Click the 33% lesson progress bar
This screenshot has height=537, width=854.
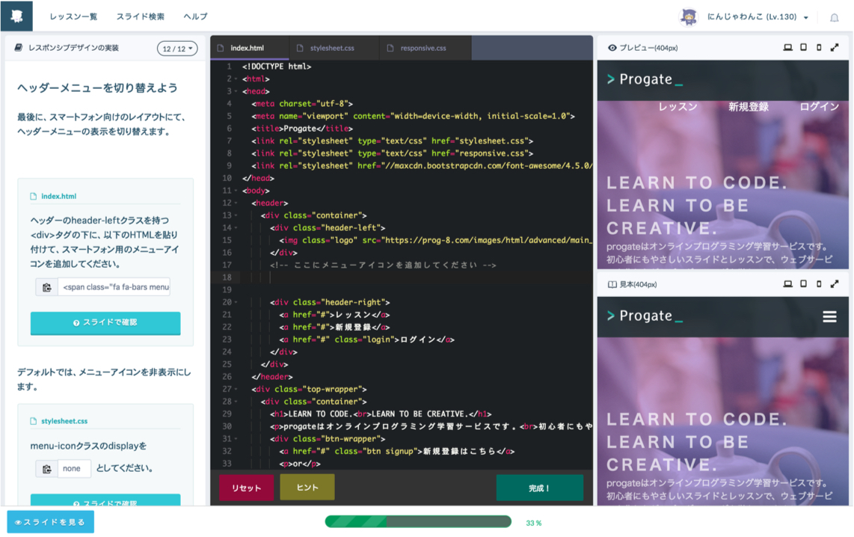418,522
